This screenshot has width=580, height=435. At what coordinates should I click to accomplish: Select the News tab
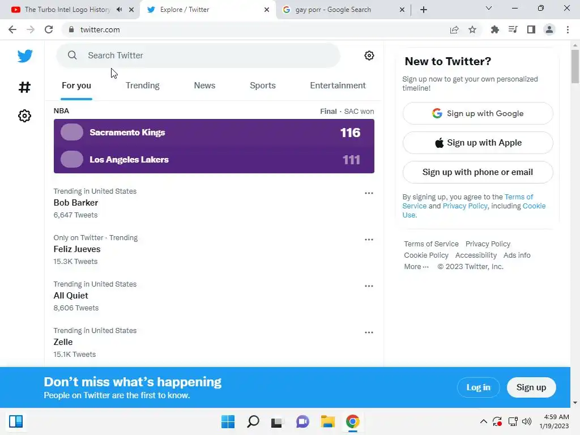pos(204,86)
